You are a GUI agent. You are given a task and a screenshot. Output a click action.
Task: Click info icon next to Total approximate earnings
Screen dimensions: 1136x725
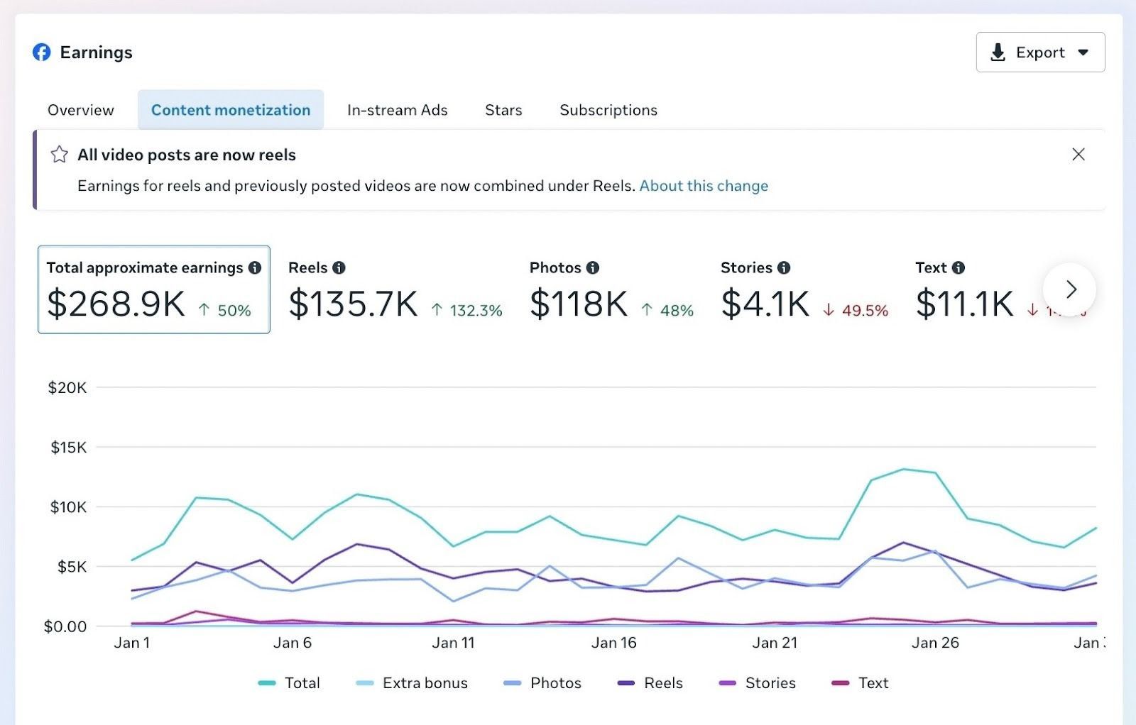coord(255,267)
